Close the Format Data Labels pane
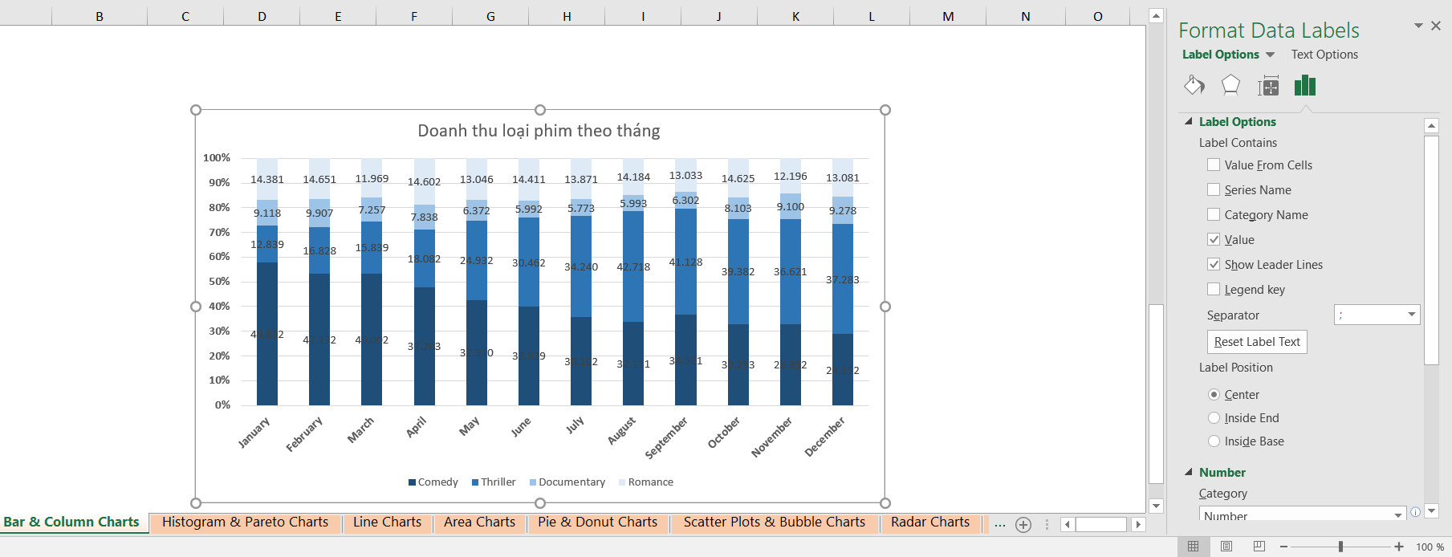This screenshot has width=1452, height=557. tap(1436, 26)
